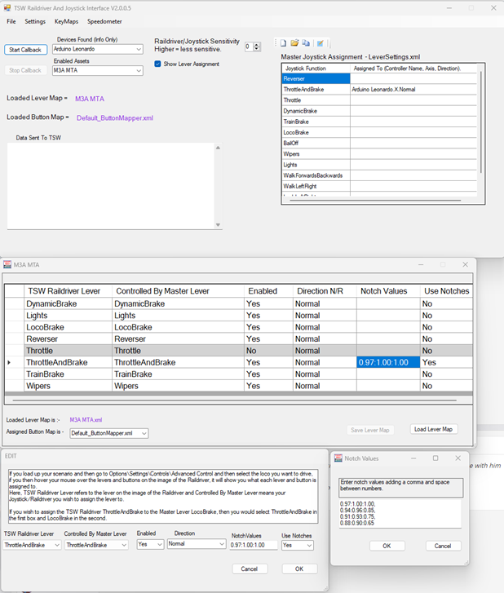Click the 'Arduino Leonardo.X.Normal' assignment cell
504x593 pixels.
[x=413, y=89]
